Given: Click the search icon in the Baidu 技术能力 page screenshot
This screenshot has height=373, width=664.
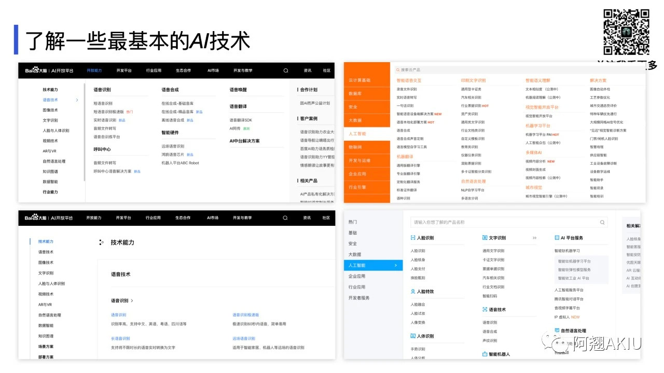Looking at the screenshot, I should pyautogui.click(x=286, y=218).
